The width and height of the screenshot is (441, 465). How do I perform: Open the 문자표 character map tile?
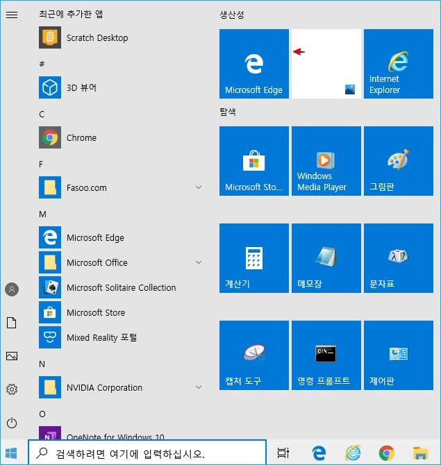[x=399, y=258]
